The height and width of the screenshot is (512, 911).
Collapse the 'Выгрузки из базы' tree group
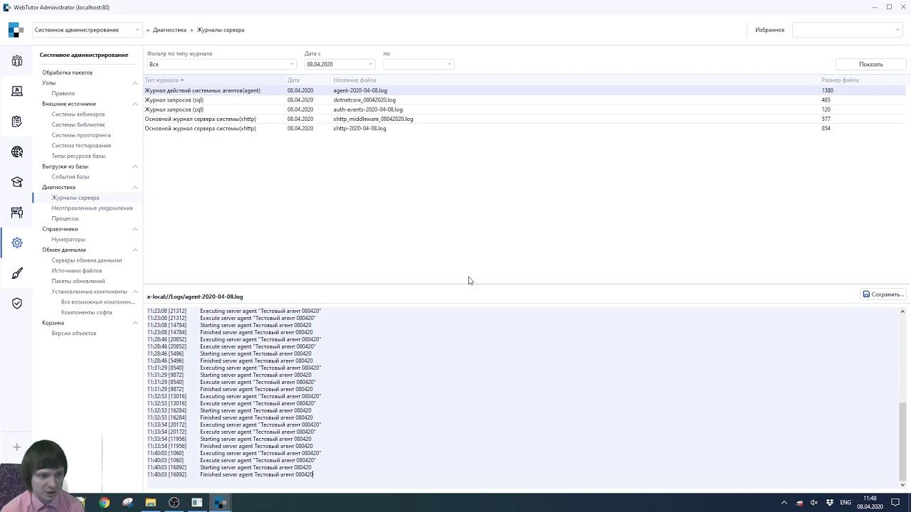[x=135, y=166]
